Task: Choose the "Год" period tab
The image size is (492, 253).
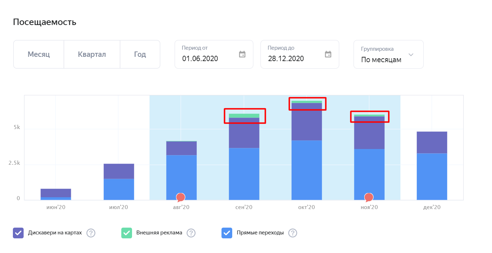Action: [x=140, y=54]
